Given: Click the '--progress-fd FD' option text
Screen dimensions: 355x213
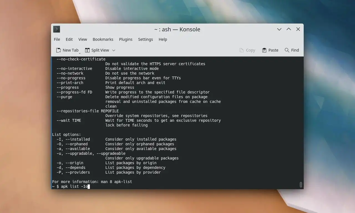Looking at the screenshot, I should click(74, 92).
